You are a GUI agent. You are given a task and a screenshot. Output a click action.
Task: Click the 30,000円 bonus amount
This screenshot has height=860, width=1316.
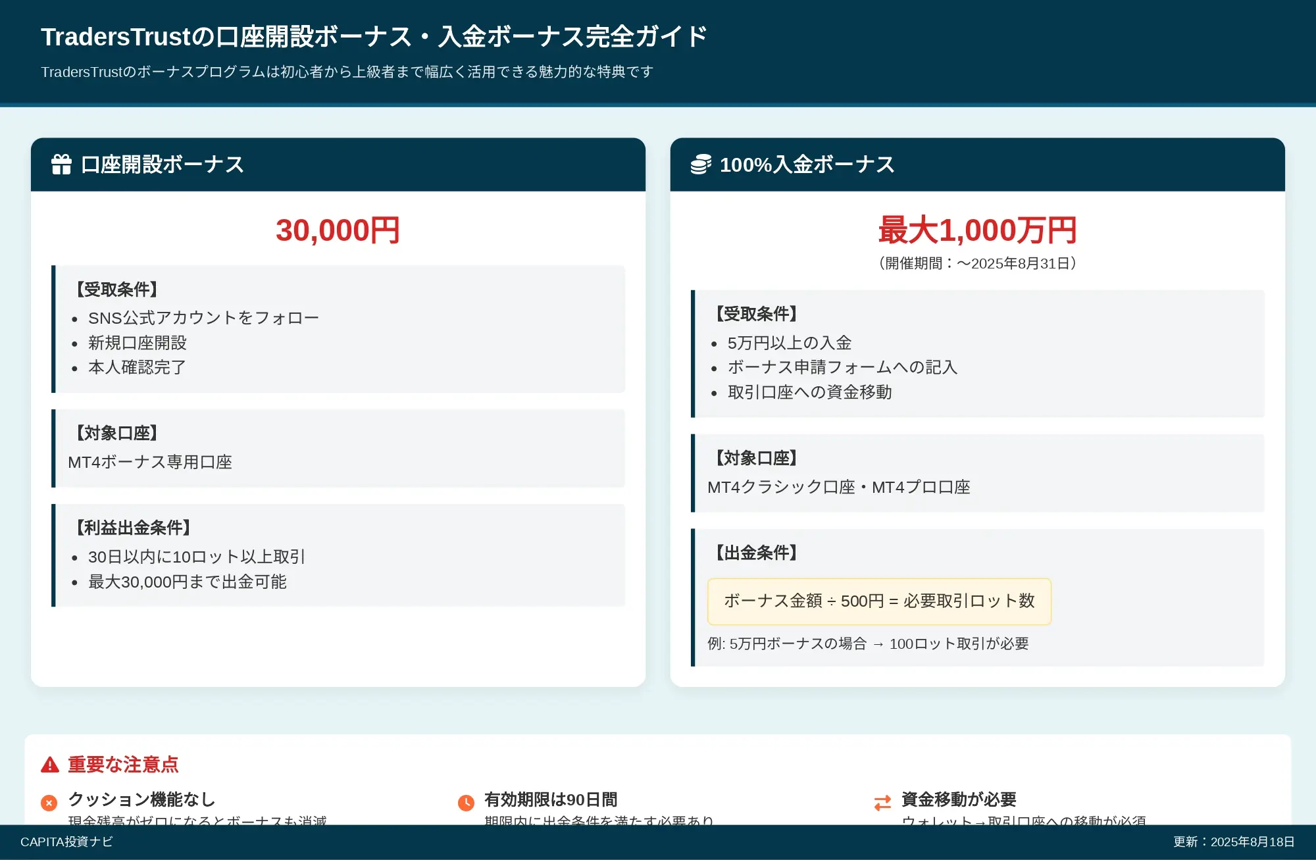coord(338,230)
